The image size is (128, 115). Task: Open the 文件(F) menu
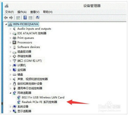pos(9,12)
